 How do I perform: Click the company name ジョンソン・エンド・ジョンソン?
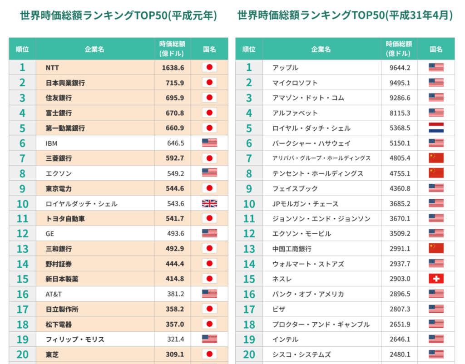click(322, 219)
